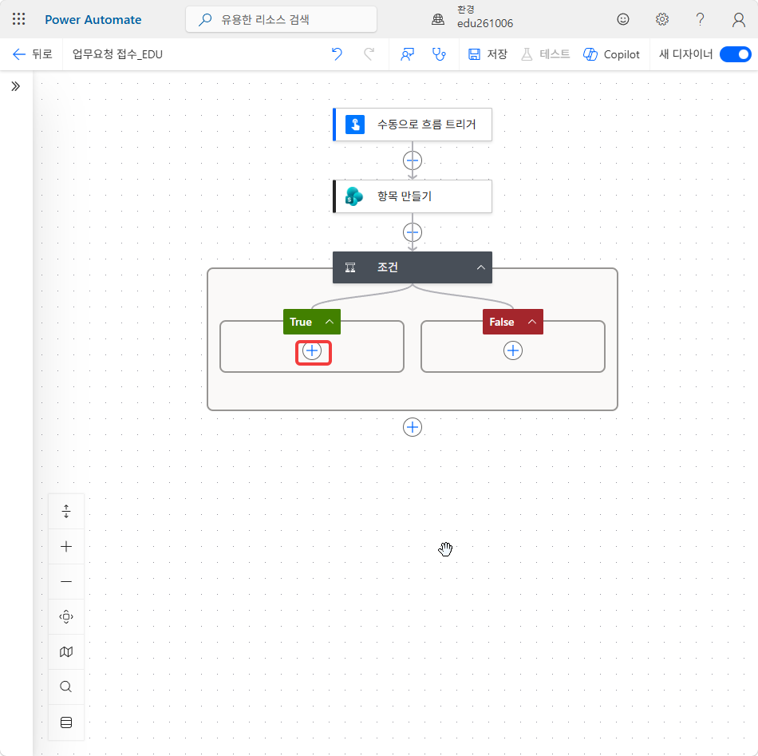Viewport: 758px width, 756px height.
Task: Click the redo arrow in the toolbar
Action: 369,54
